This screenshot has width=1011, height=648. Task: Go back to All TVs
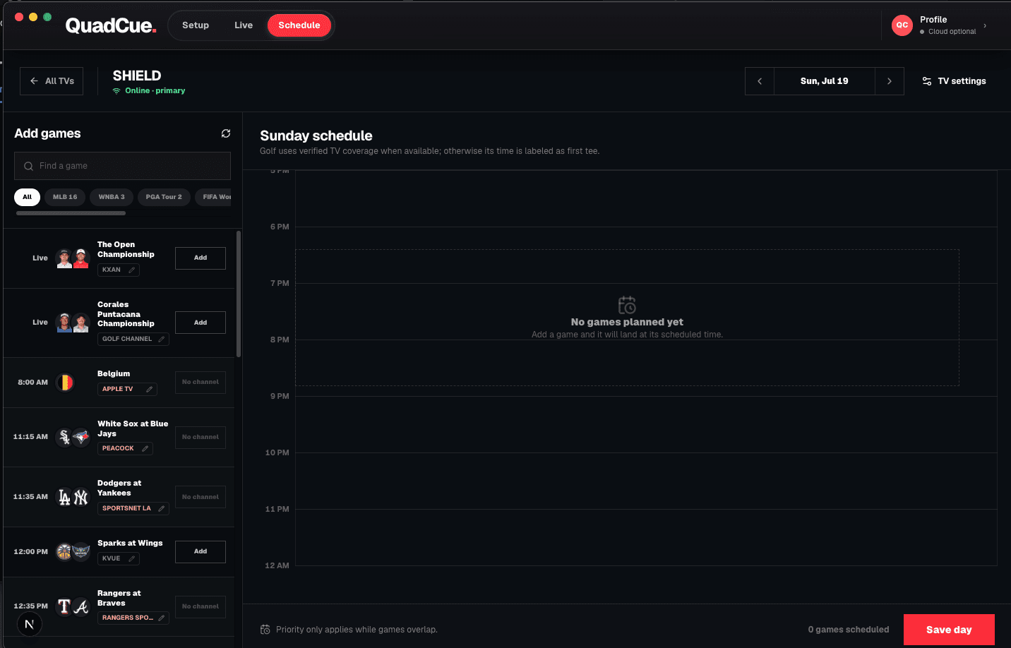point(52,81)
